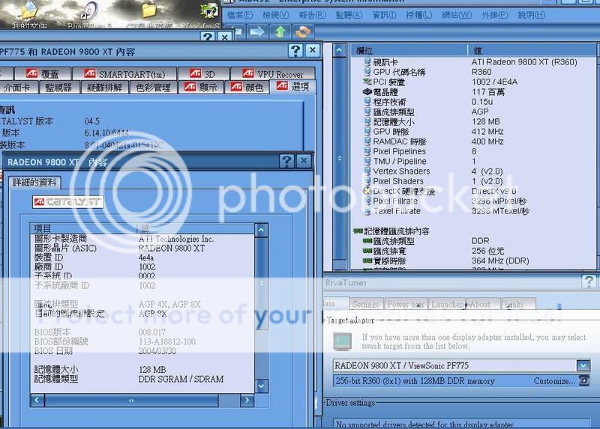Open the 檢視 menu in AIDA32

(x=275, y=15)
